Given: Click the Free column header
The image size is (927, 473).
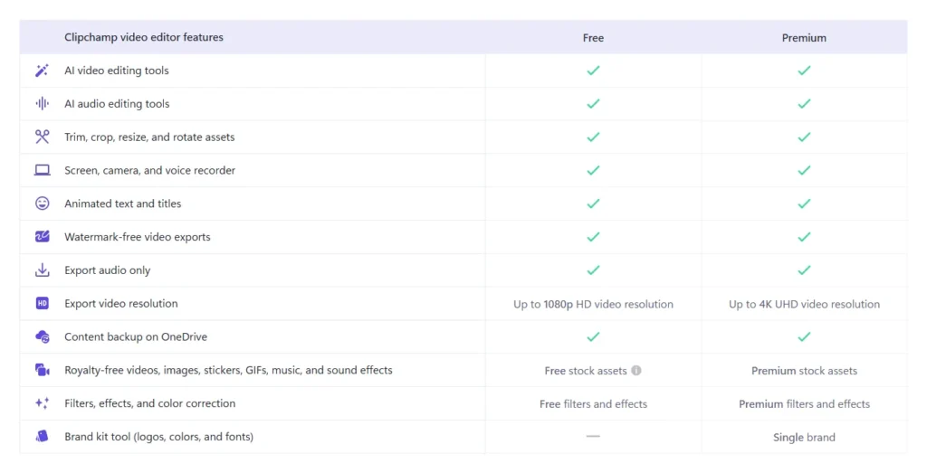Looking at the screenshot, I should [x=593, y=38].
